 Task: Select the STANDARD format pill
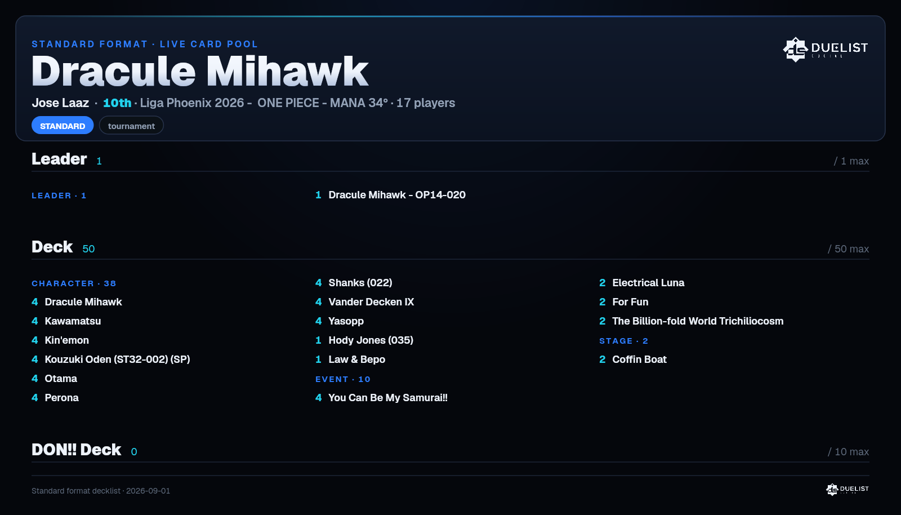tap(63, 126)
